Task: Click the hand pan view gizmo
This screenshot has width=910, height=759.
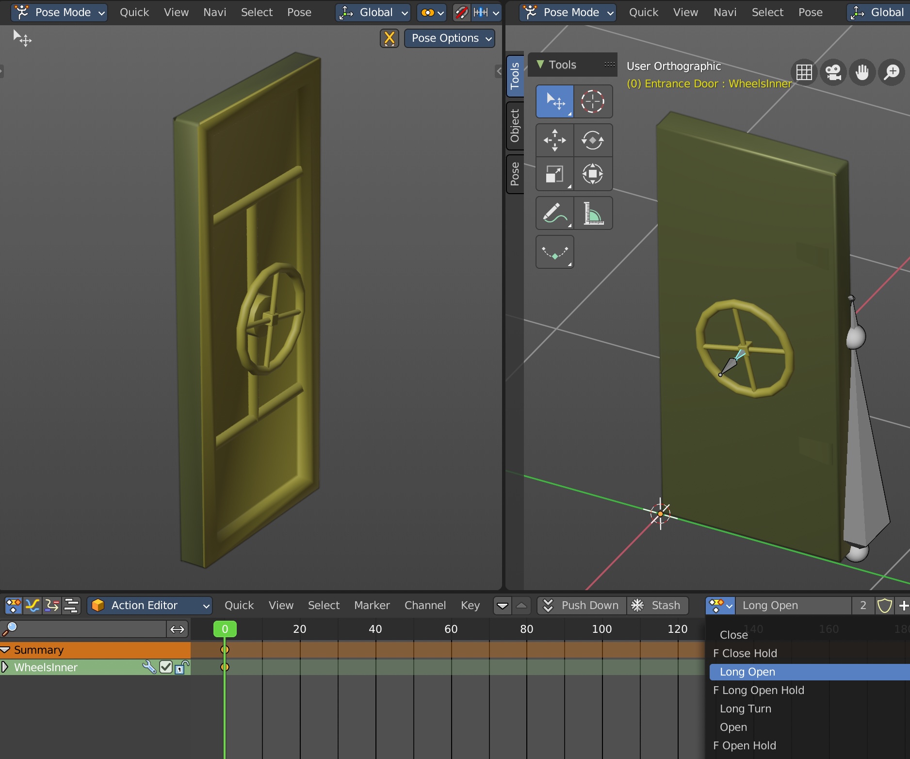Action: [x=862, y=73]
